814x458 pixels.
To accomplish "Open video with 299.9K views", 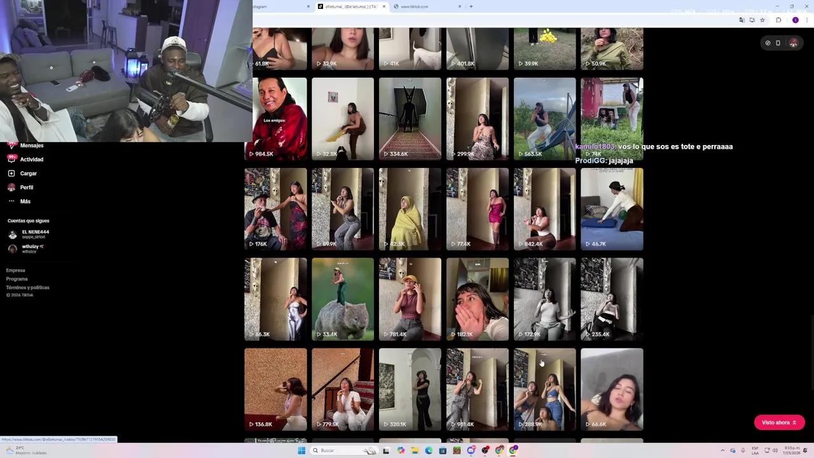I will tap(478, 118).
